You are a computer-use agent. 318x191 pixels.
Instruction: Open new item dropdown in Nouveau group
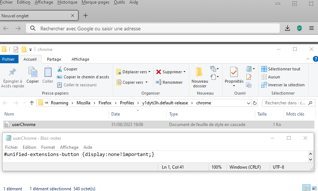point(215,69)
